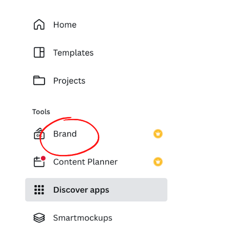Click the Home house icon
Screen dimensions: 234x234
pyautogui.click(x=39, y=24)
